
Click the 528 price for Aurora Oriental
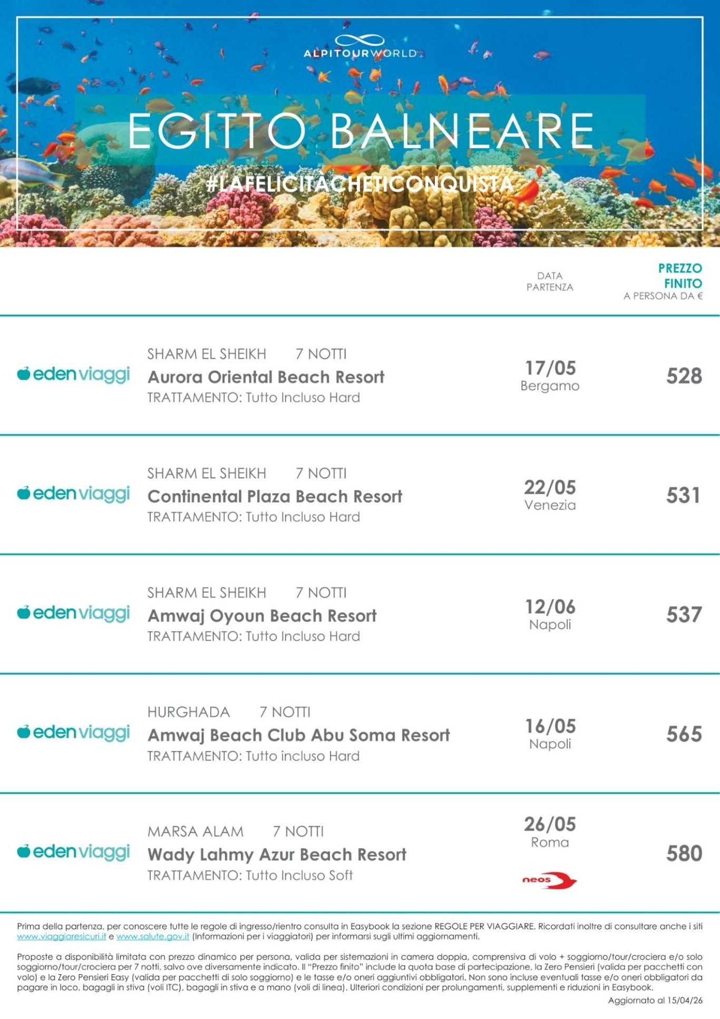tap(684, 376)
